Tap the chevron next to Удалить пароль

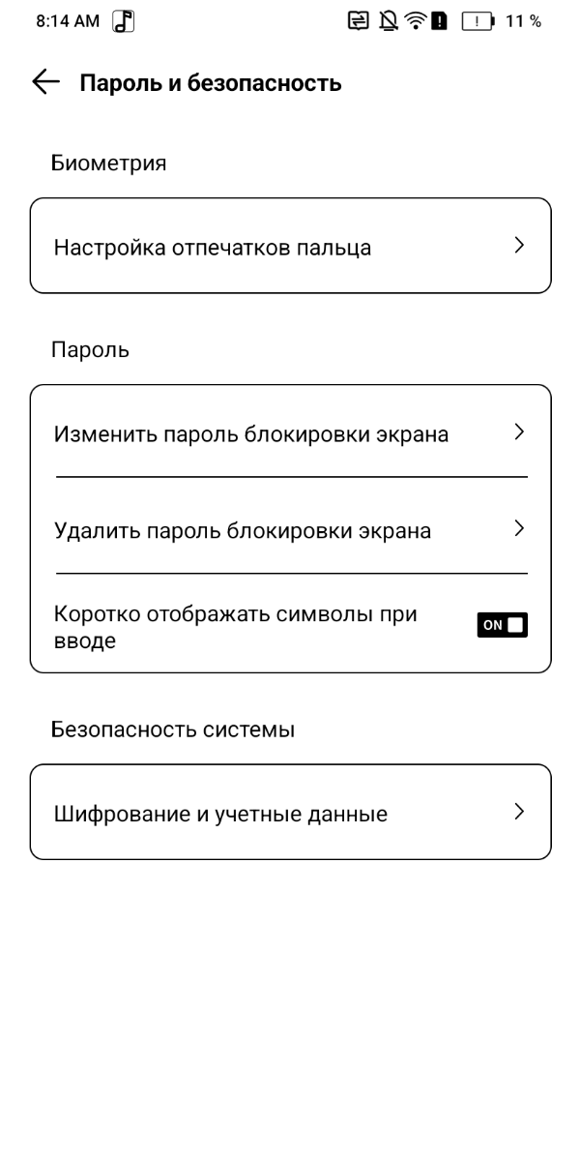click(519, 528)
